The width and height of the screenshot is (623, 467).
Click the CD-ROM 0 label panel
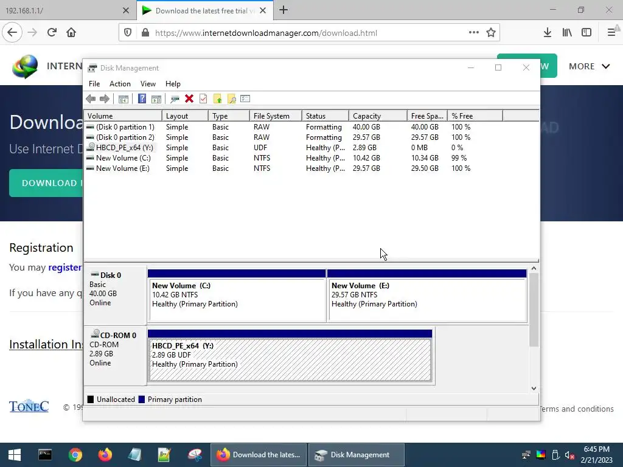(115, 355)
